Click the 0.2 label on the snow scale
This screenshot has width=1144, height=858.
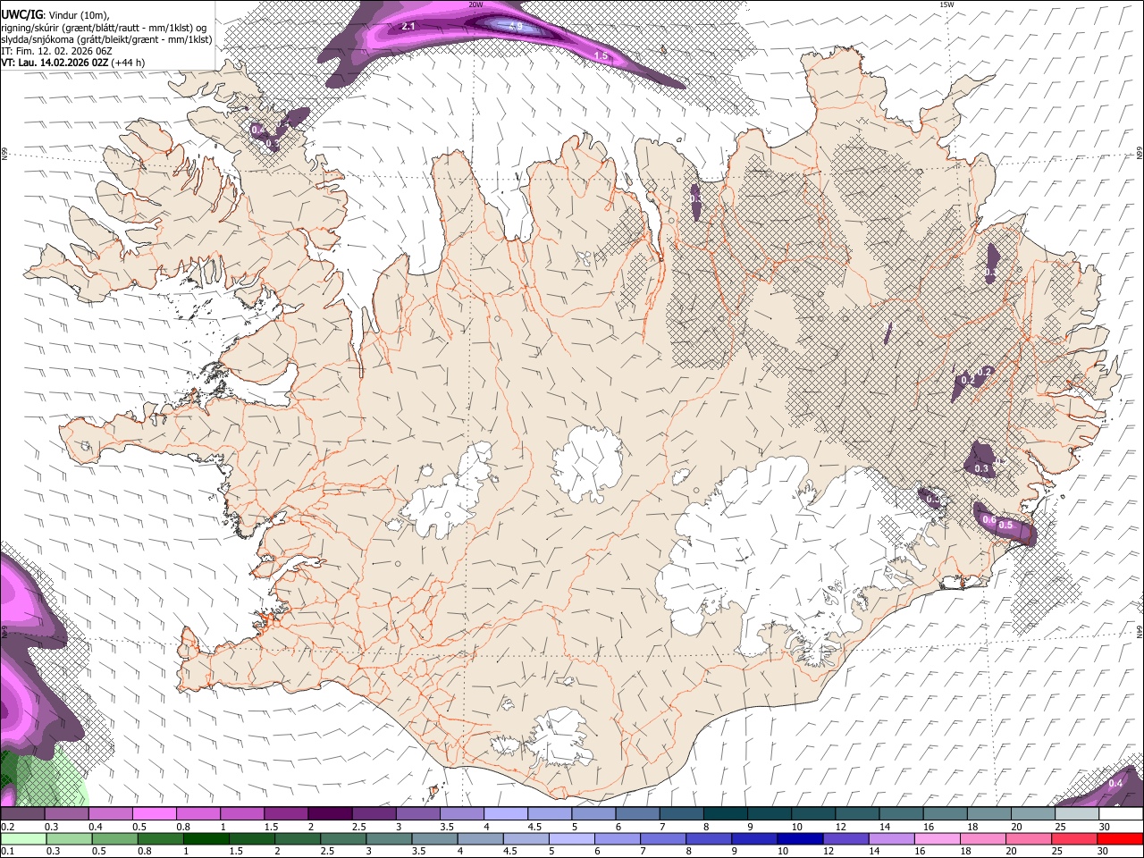click(x=8, y=827)
